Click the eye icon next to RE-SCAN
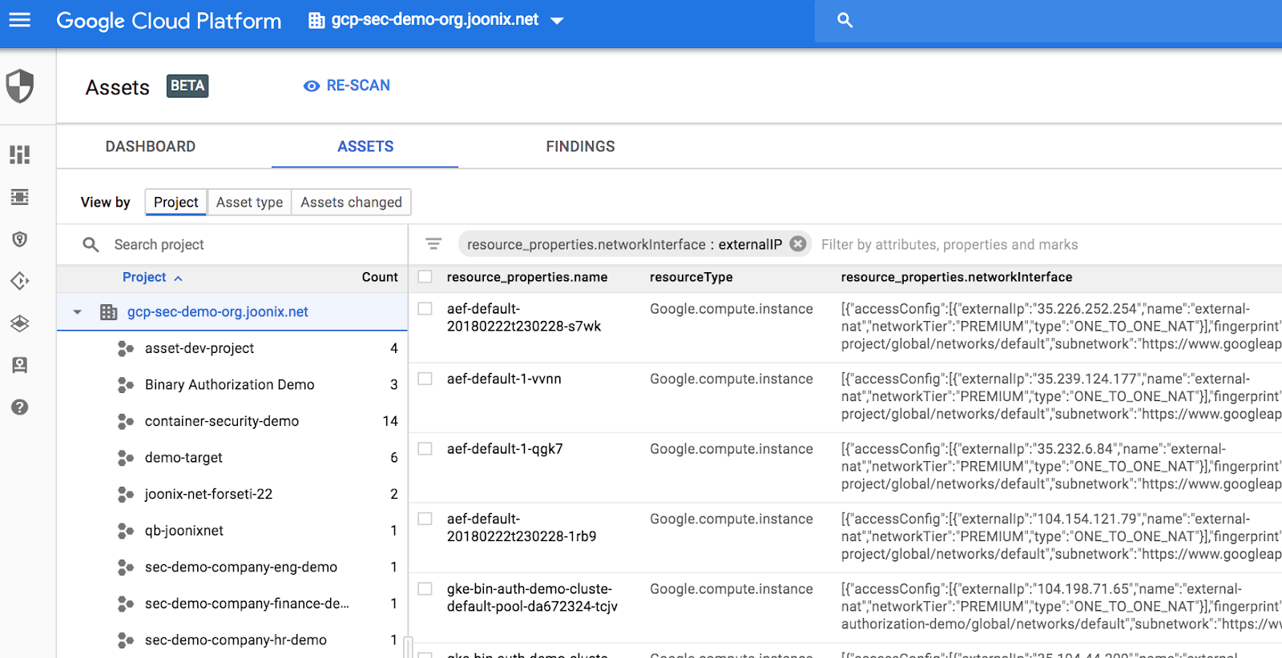Screen dimensions: 1282x658 (312, 86)
